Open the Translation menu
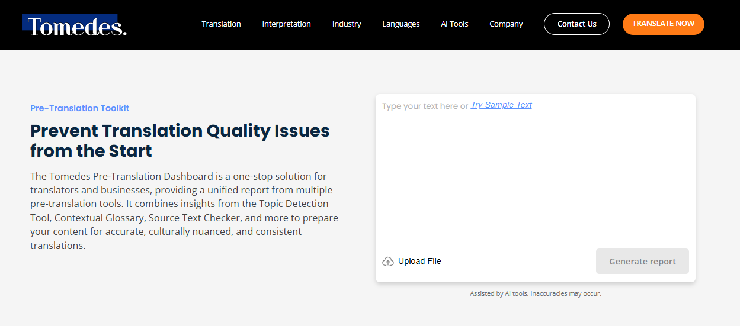Viewport: 740px width, 326px height. click(x=221, y=24)
